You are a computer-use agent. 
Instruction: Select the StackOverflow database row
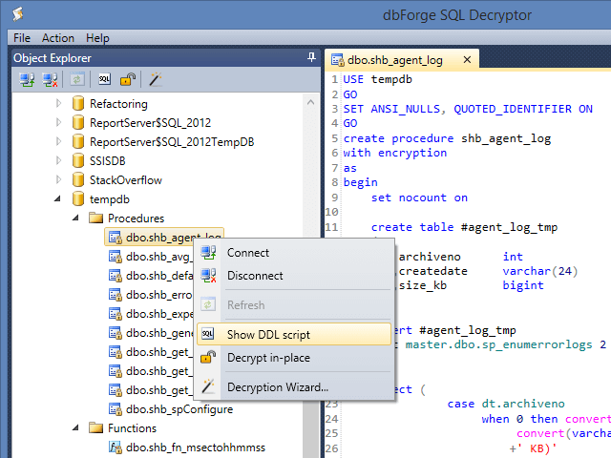(125, 180)
